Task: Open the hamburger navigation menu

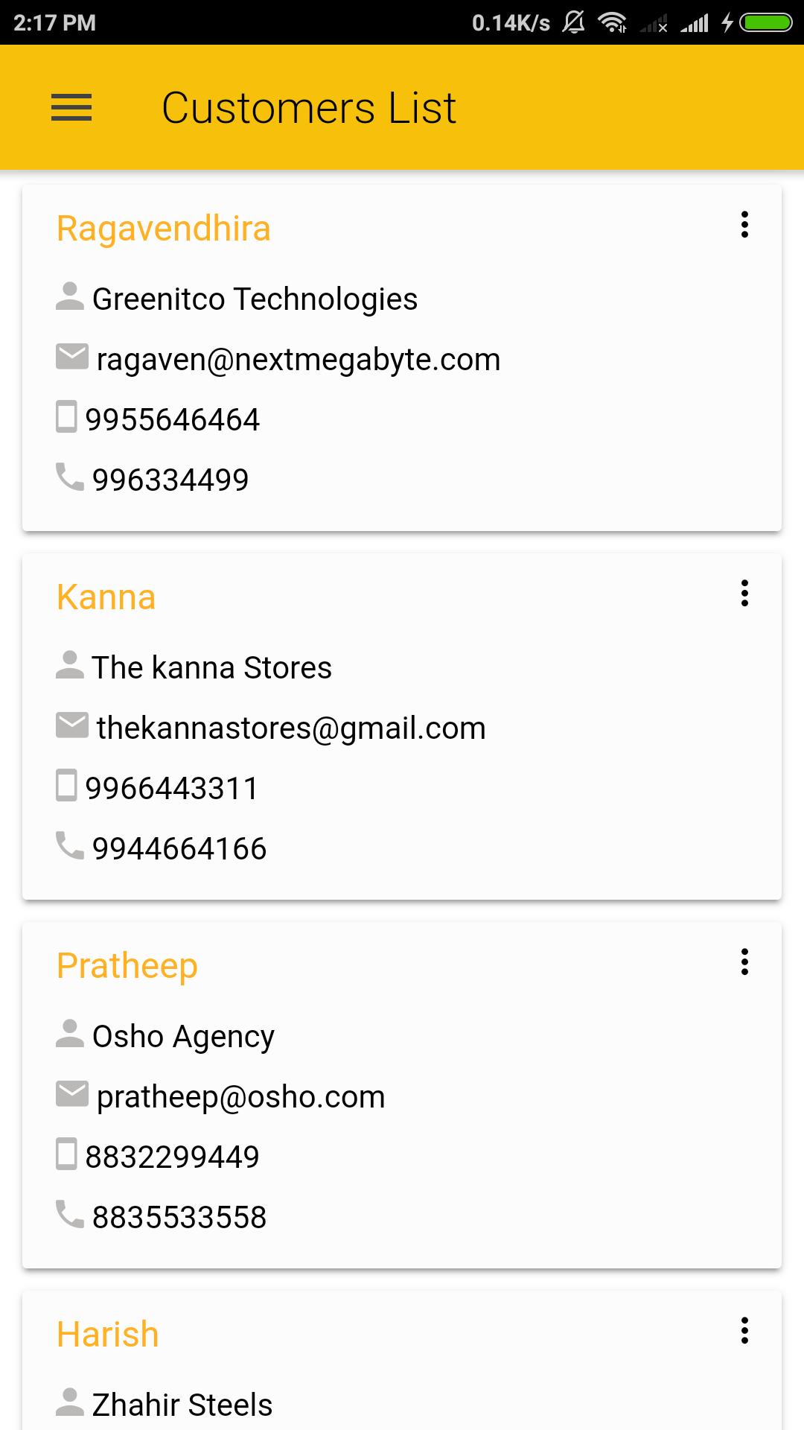Action: coord(71,107)
